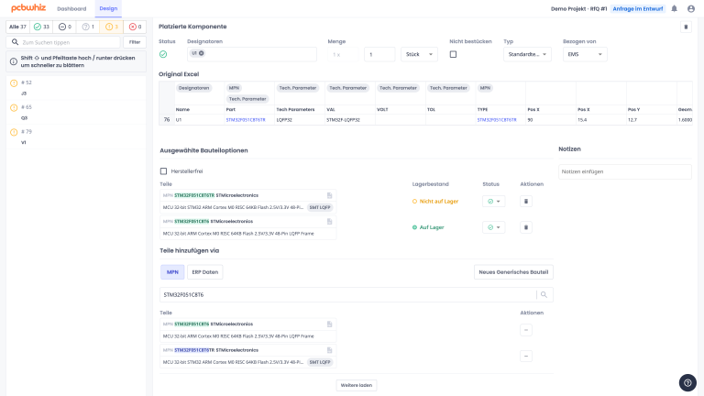Viewport: 704px width, 396px height.
Task: Remove the U1 designator chip
Action: (201, 54)
